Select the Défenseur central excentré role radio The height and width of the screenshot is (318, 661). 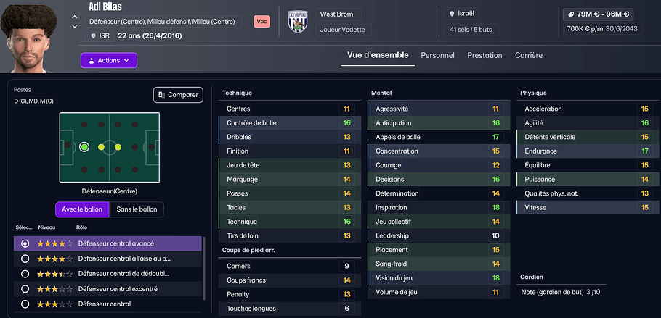(x=25, y=289)
